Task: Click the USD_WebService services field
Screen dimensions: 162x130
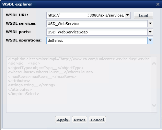Action: [x=97, y=24]
